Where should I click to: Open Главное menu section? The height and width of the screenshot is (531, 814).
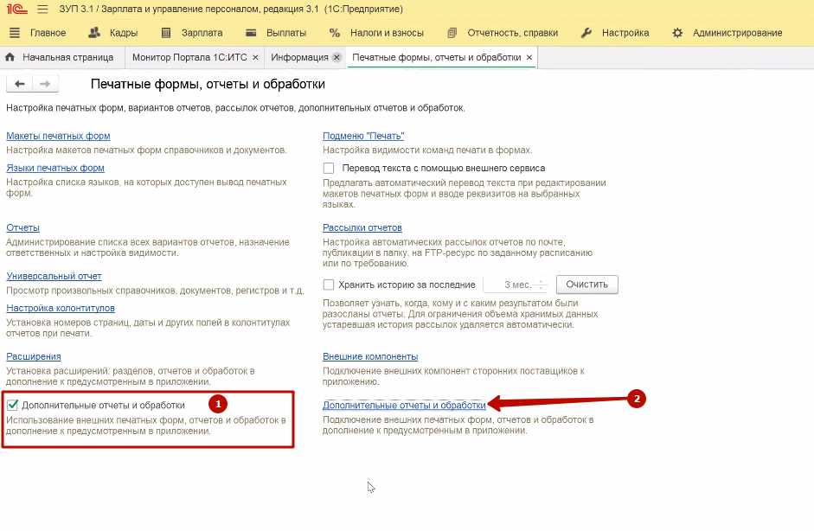37,33
